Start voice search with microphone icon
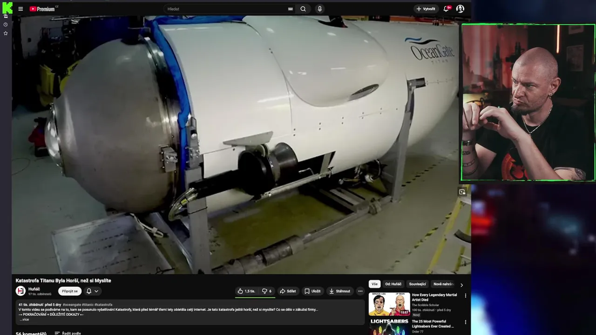This screenshot has height=335, width=596. point(319,9)
